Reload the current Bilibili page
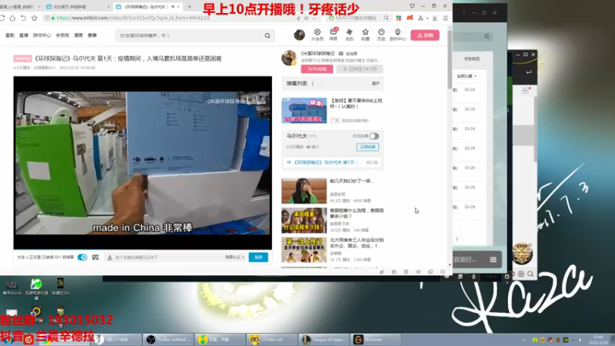Screen dimensions: 615x346 [x=2, y=18]
